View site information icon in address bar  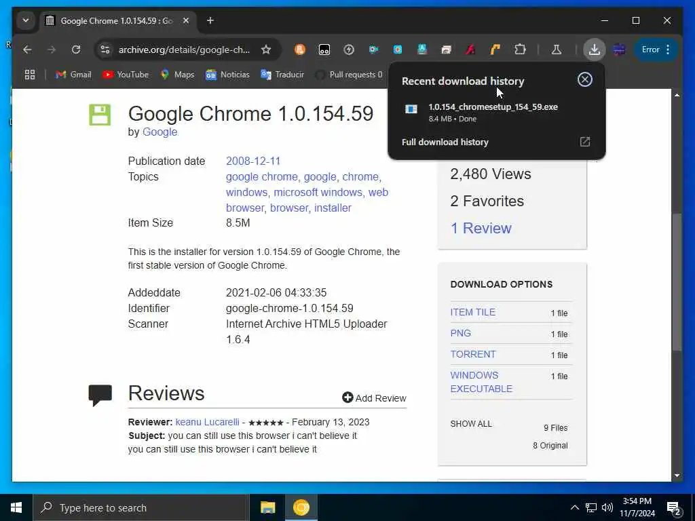[x=105, y=50]
